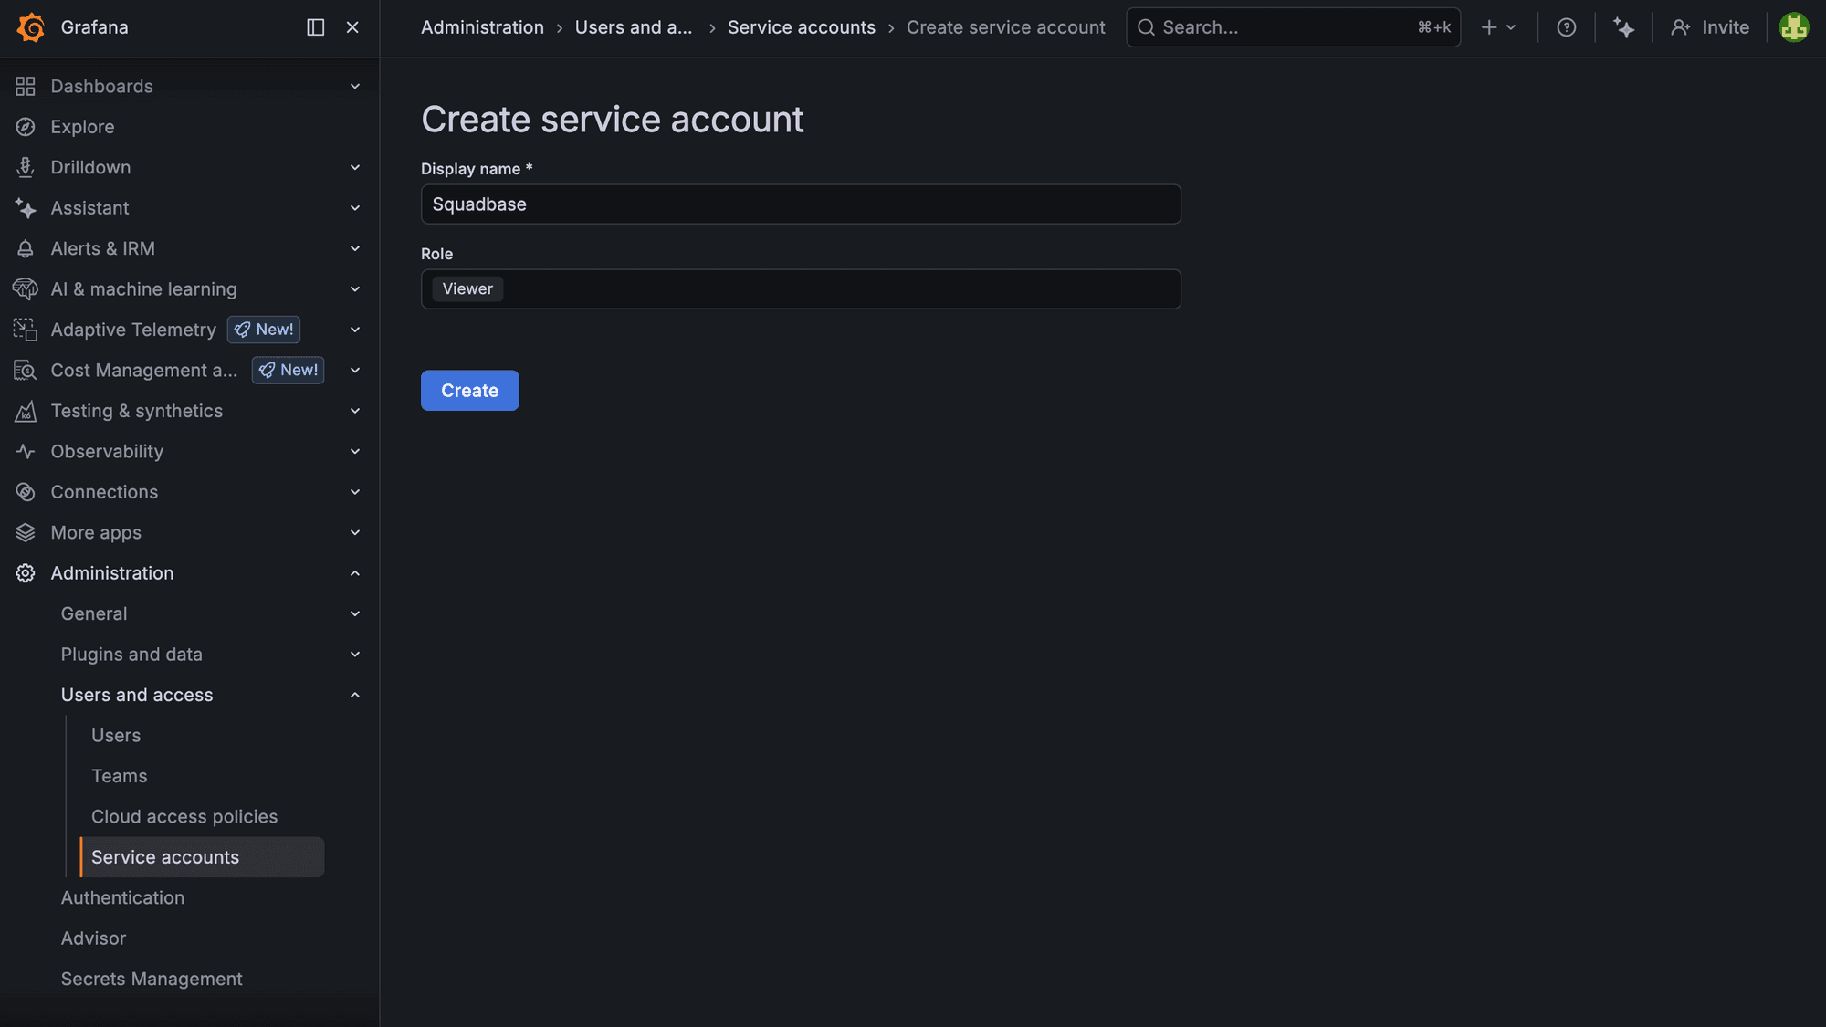The image size is (1826, 1027).
Task: Click the AI & machine learning brain icon
Action: [26, 289]
